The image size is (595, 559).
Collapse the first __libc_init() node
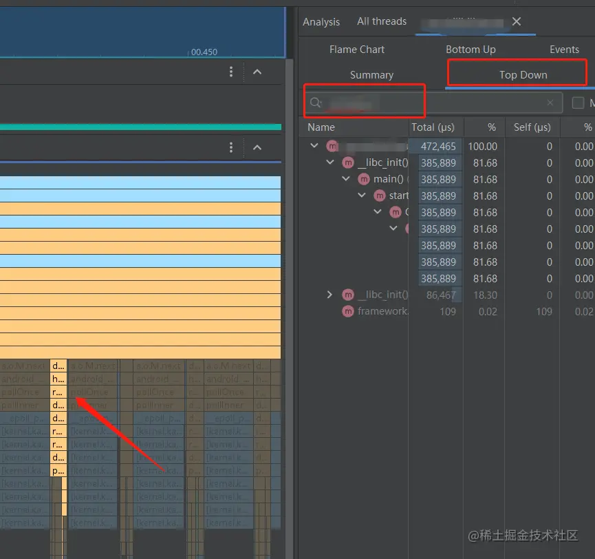pos(330,162)
